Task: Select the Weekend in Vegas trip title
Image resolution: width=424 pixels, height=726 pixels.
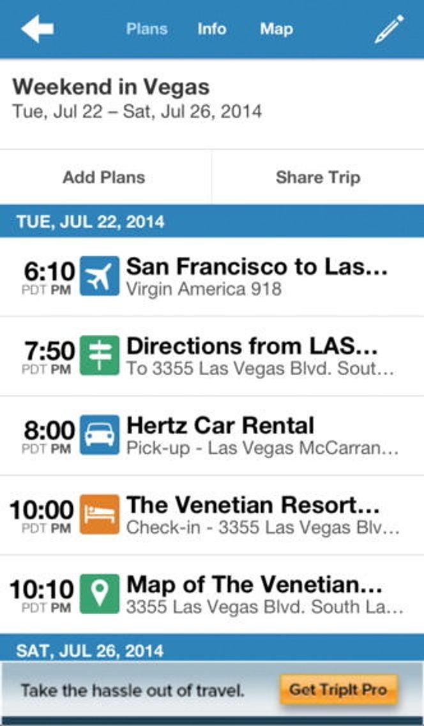Action: (111, 86)
